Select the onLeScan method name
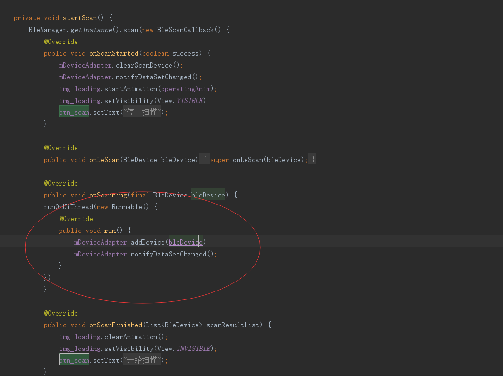503x376 pixels. click(x=104, y=159)
